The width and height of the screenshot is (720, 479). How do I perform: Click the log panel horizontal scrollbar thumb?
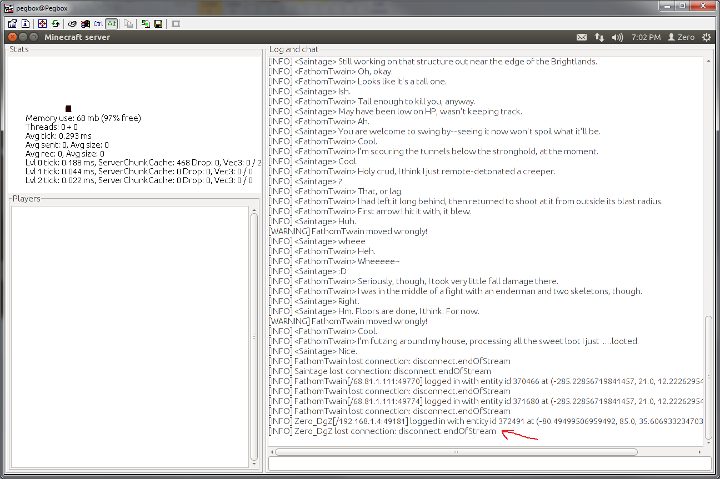point(456,452)
